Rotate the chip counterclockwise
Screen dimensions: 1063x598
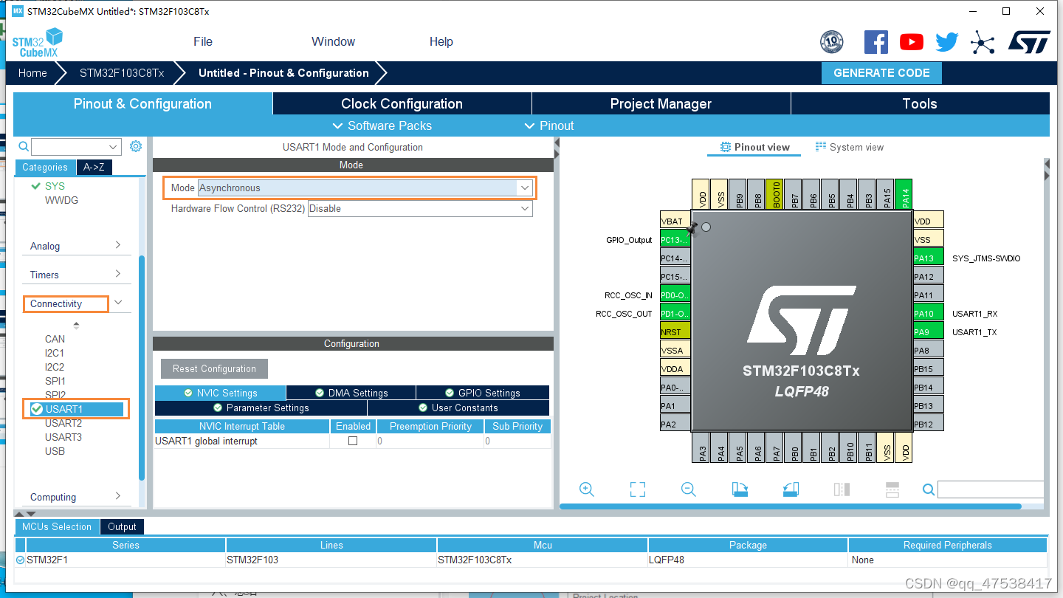(x=790, y=489)
